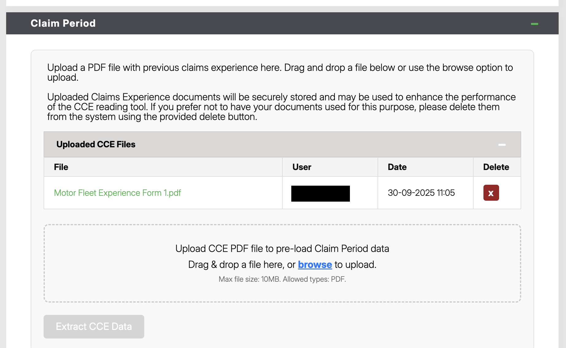566x348 pixels.
Task: Click the Delete column header
Action: point(496,167)
